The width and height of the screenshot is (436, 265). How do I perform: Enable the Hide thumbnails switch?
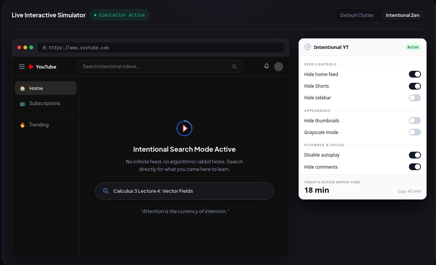tap(415, 120)
